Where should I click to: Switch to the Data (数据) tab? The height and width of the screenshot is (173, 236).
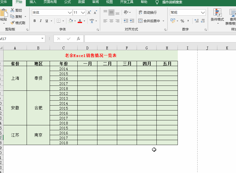[x=82, y=2]
